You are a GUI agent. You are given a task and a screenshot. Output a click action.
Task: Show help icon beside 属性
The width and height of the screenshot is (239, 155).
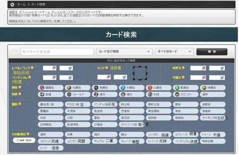click(x=20, y=87)
